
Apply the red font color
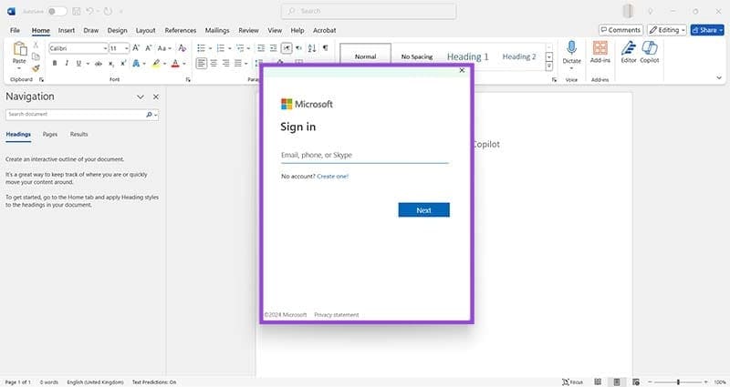[175, 64]
